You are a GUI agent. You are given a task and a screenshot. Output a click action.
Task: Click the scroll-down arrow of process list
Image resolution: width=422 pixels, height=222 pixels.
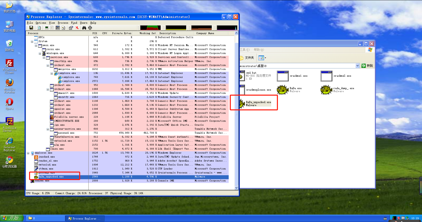[236, 188]
